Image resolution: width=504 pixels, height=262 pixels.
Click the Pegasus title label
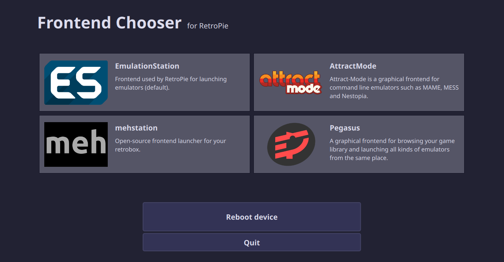345,128
